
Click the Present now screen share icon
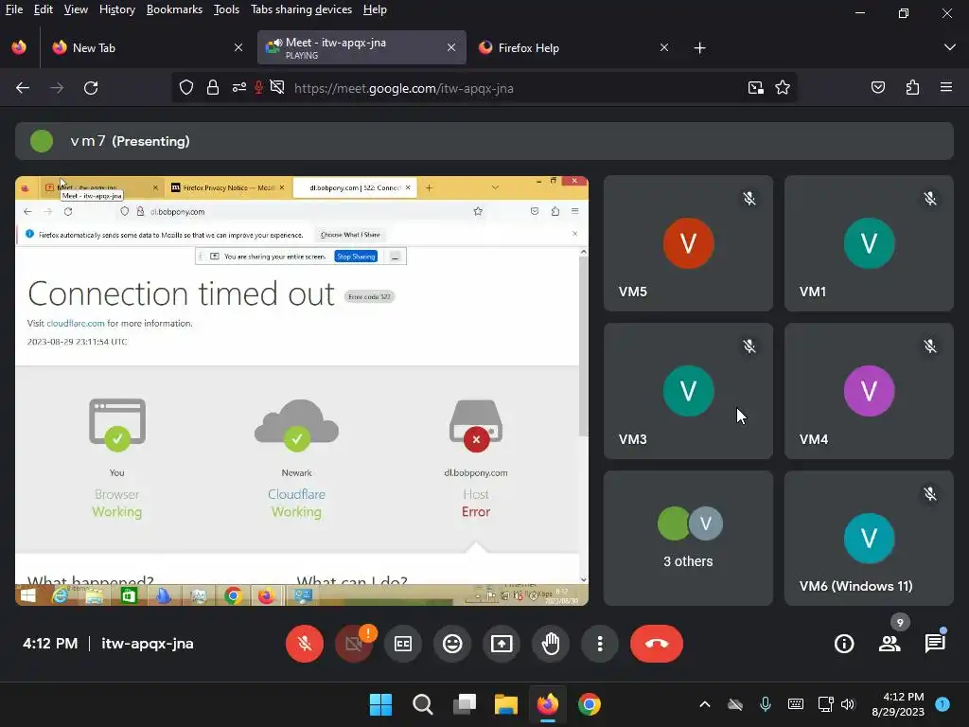point(502,644)
